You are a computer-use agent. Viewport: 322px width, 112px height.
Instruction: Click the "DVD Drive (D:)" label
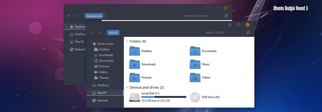[x=211, y=97]
